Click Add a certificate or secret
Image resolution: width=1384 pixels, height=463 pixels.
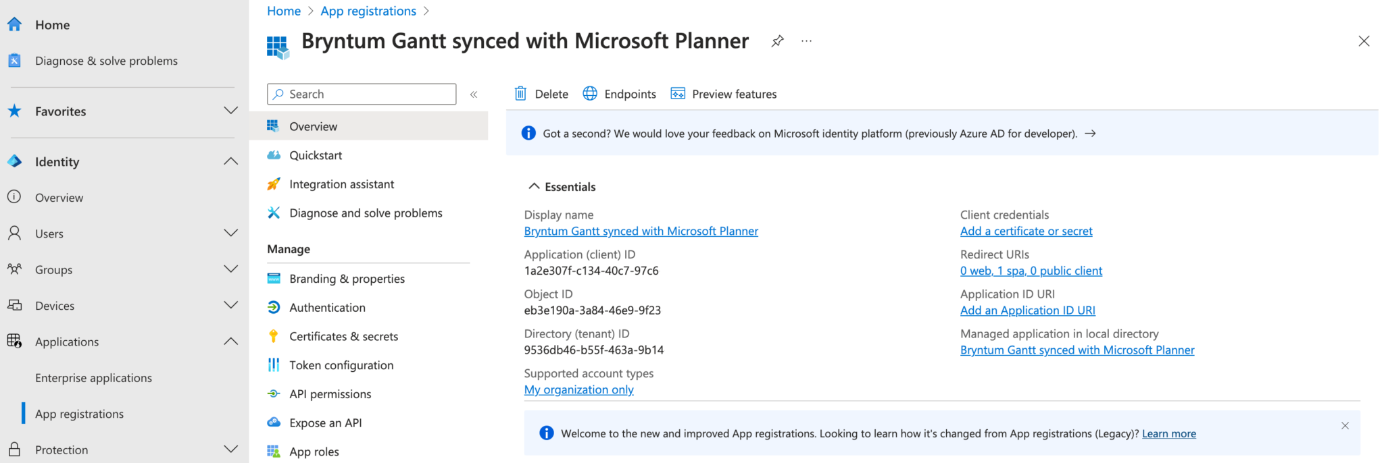[1027, 231]
